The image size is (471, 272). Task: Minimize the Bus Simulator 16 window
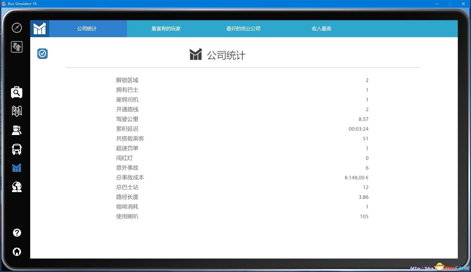pyautogui.click(x=436, y=4)
